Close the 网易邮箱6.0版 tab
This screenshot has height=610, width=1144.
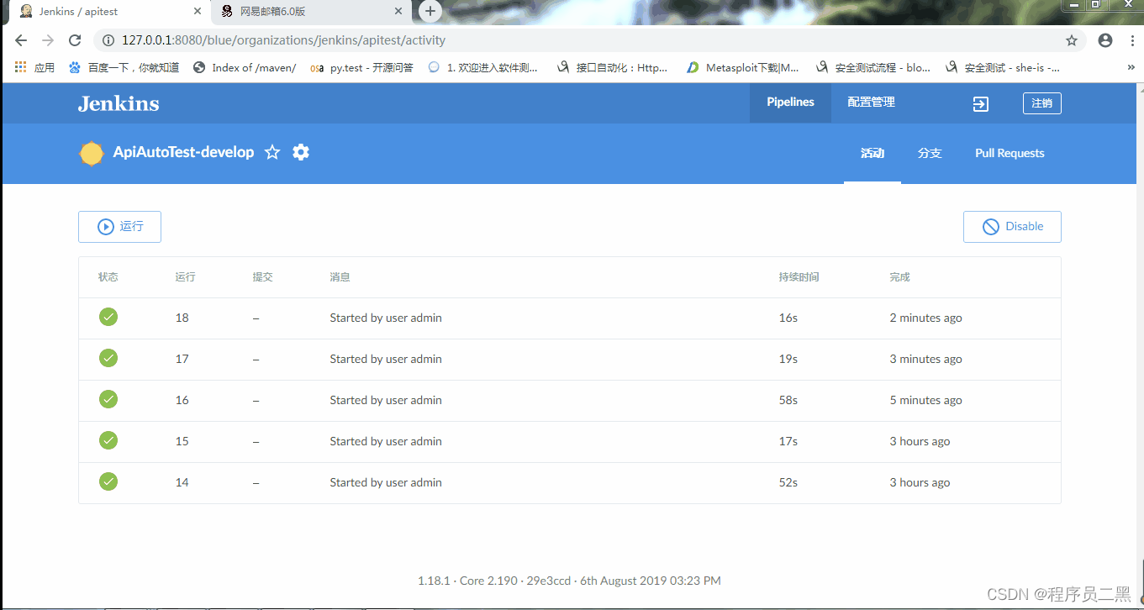point(399,12)
